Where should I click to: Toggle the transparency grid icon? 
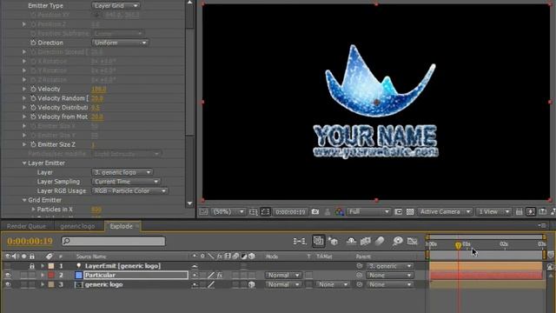(x=410, y=212)
